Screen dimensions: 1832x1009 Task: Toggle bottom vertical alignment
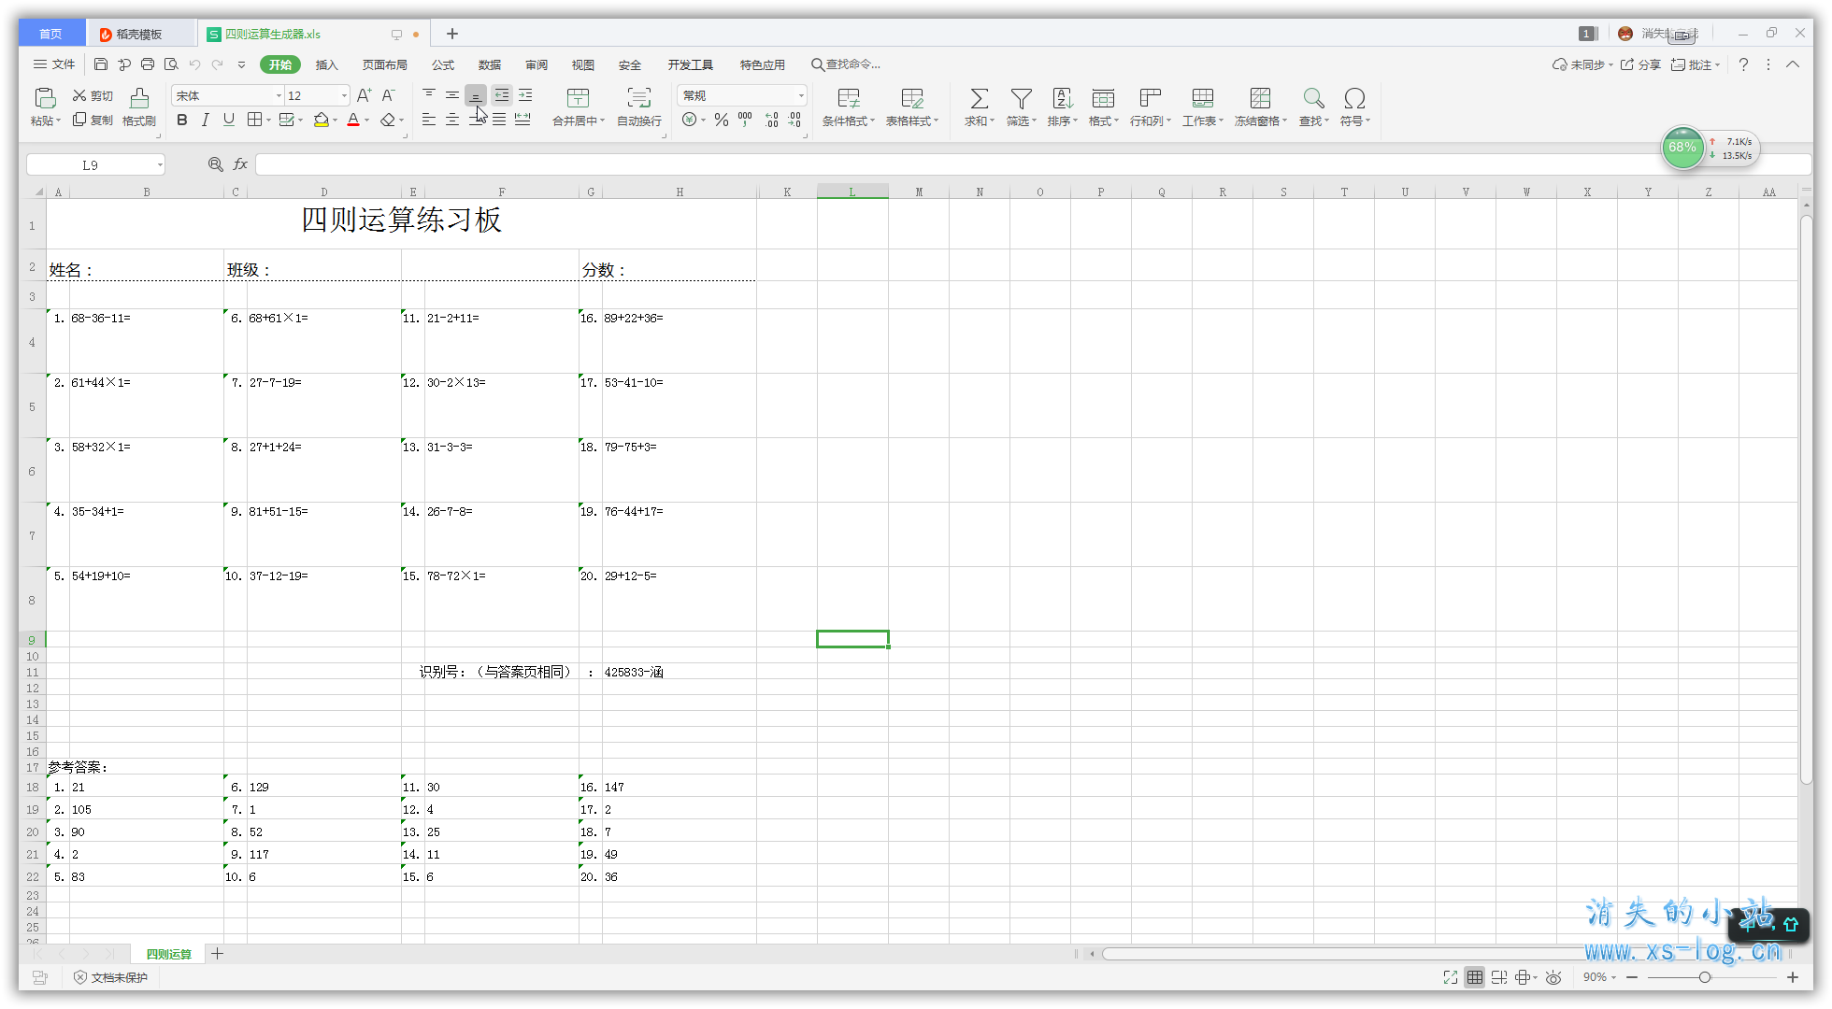pyautogui.click(x=476, y=94)
